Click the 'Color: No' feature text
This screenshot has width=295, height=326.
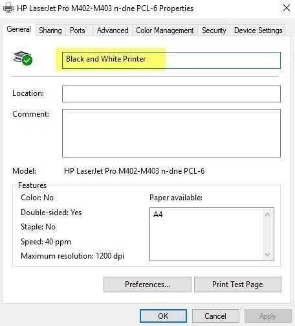[37, 198]
